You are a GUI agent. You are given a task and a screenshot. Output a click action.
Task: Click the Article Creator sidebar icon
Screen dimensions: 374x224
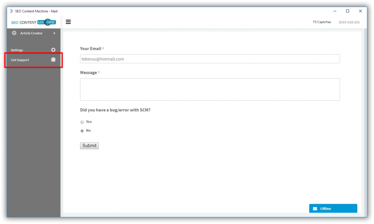14,33
